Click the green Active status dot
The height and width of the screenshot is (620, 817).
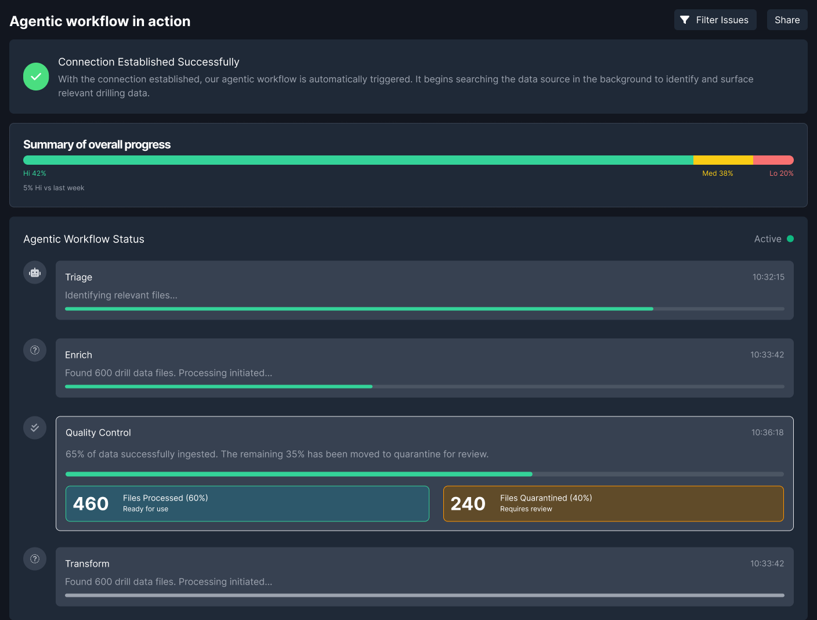pyautogui.click(x=791, y=238)
